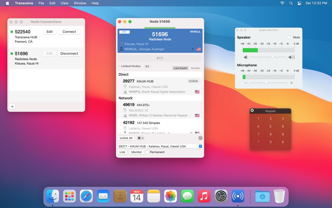
Task: Open the Edit menu
Action: (52, 3)
